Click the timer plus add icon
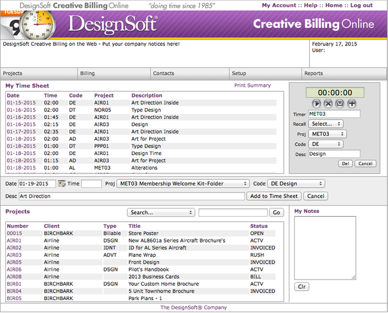Viewport: 388px width, 313px height. pos(352,103)
